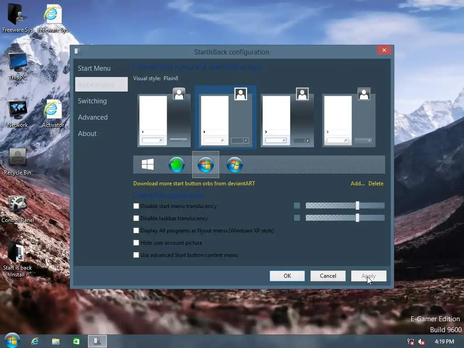Go to the Advanced settings section
Image resolution: width=464 pixels, height=348 pixels.
pos(92,117)
